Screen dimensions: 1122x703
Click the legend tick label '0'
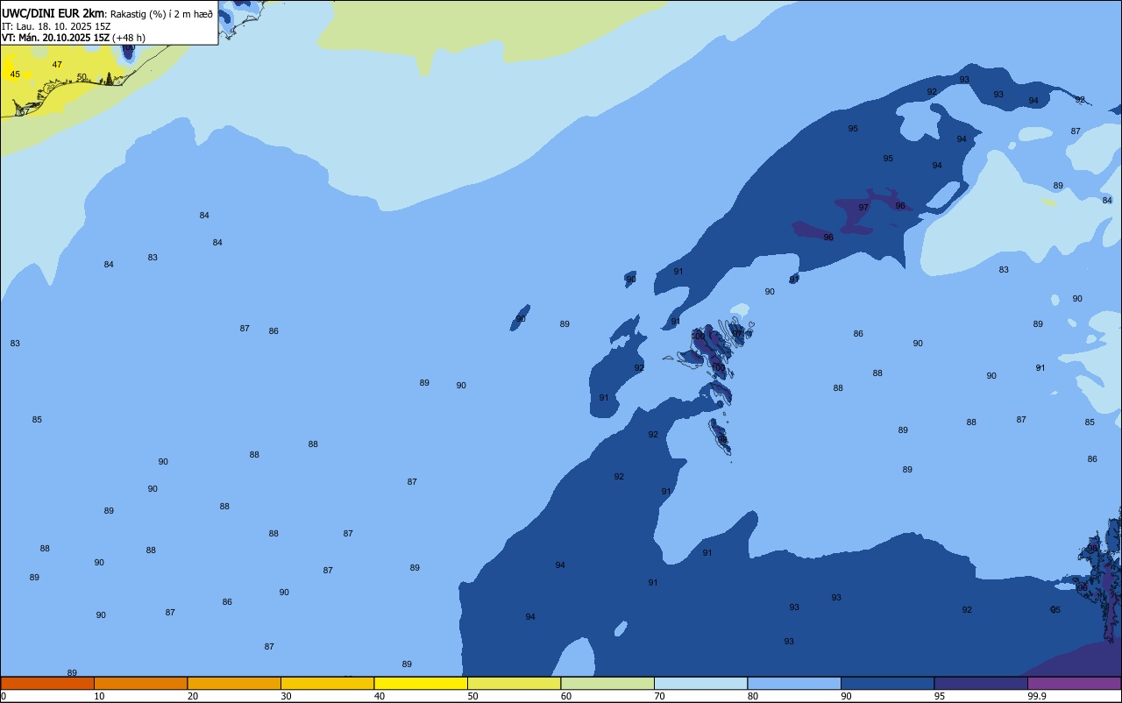(x=4, y=696)
